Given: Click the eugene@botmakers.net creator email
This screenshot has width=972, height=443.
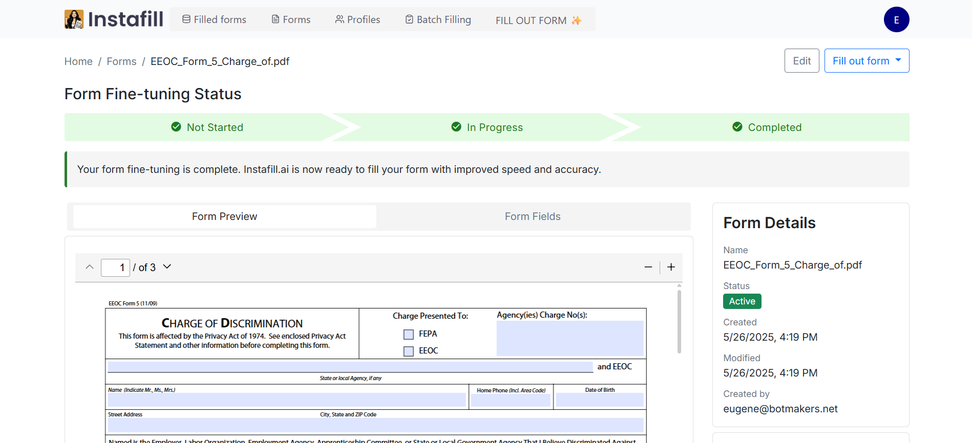Looking at the screenshot, I should (780, 409).
